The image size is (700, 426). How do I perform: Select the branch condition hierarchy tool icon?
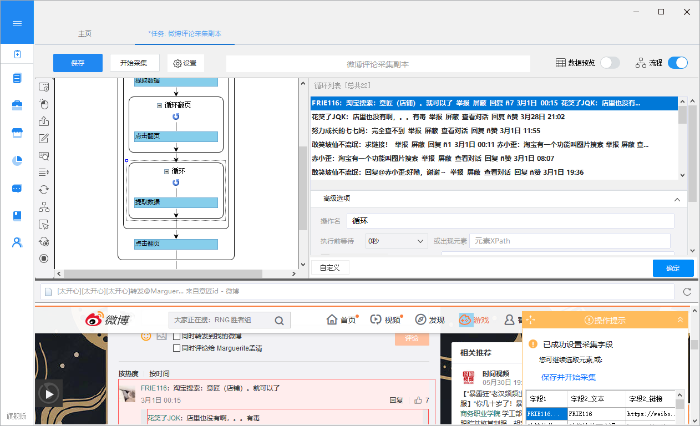click(x=44, y=207)
